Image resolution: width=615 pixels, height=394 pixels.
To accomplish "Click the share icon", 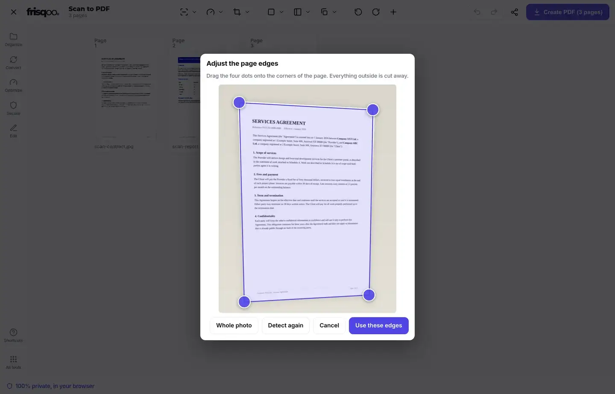I will tap(515, 12).
